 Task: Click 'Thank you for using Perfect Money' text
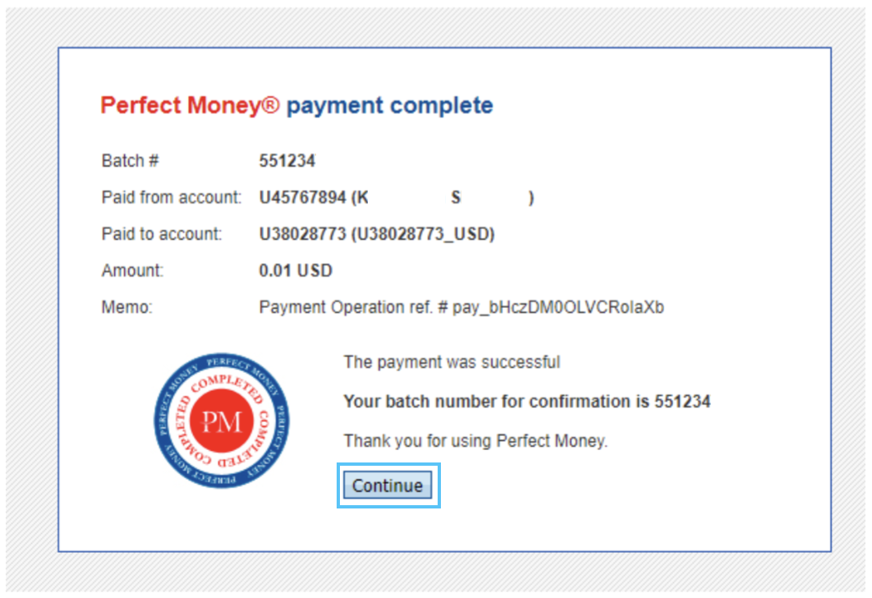click(x=475, y=440)
